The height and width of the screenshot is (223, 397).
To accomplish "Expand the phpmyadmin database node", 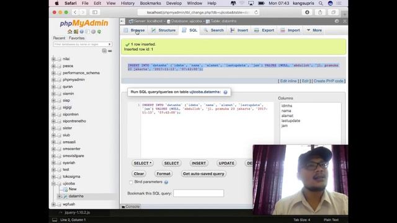I will [x=53, y=80].
